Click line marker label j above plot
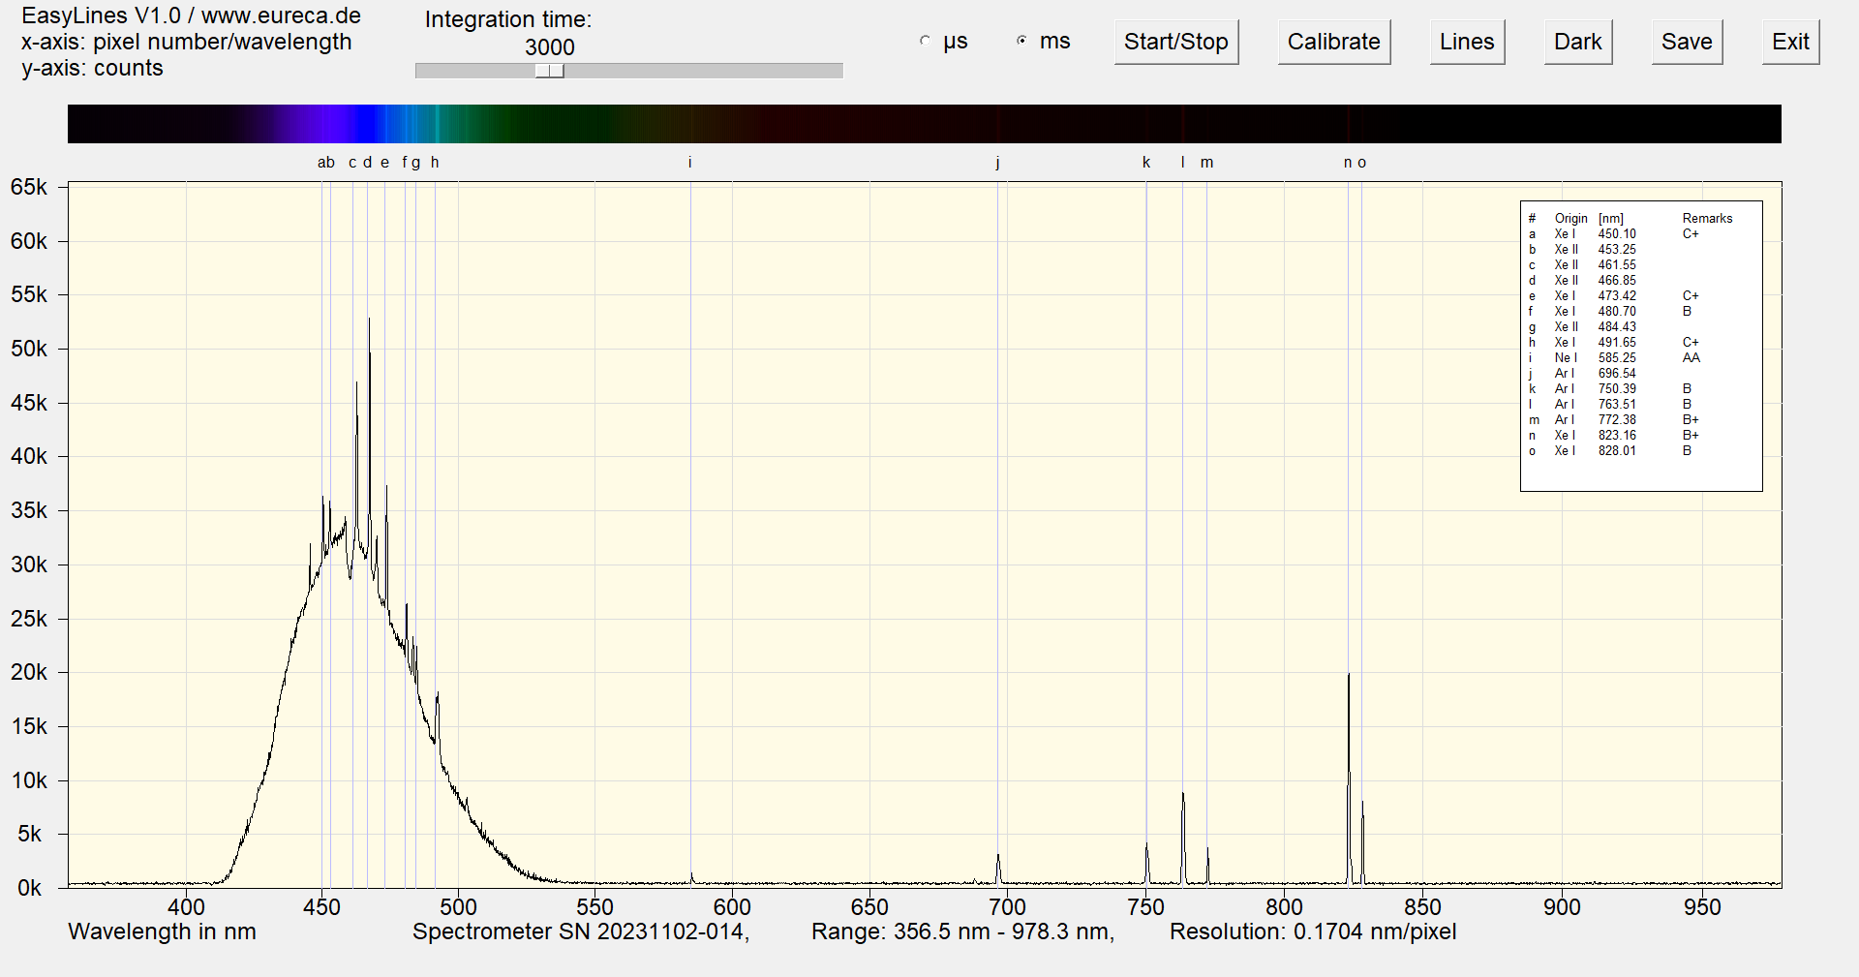The width and height of the screenshot is (1859, 977). [997, 163]
